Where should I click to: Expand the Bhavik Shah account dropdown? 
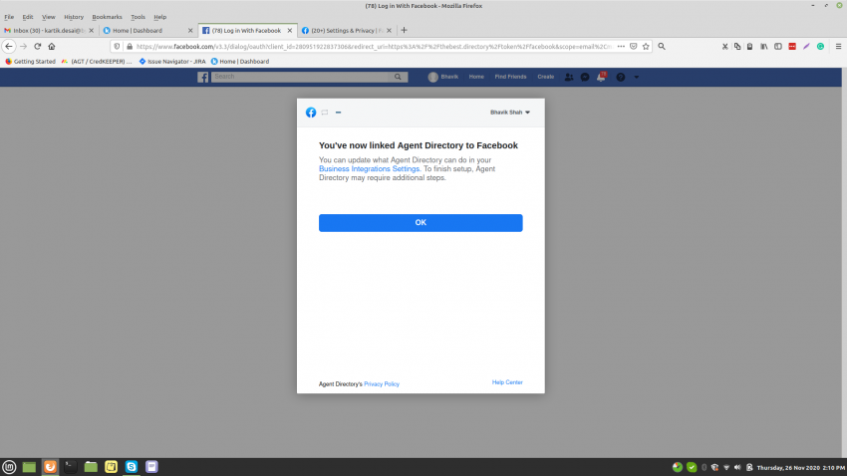(x=510, y=113)
